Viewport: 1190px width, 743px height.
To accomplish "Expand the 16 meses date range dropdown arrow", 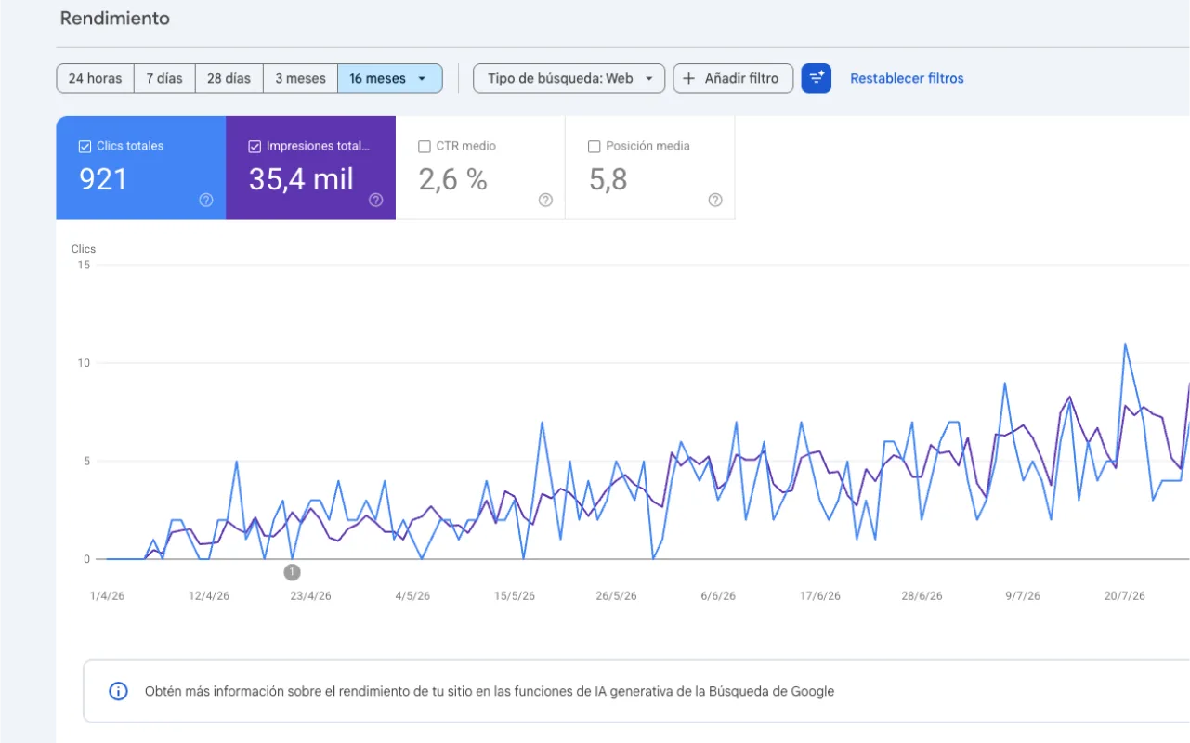I will tap(423, 79).
